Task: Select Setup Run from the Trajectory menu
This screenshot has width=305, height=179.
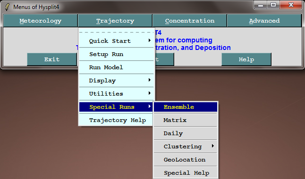Action: (116, 54)
